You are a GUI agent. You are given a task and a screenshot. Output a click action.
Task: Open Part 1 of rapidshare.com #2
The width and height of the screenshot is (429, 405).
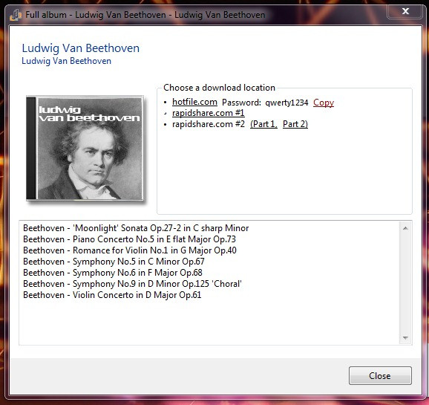263,124
